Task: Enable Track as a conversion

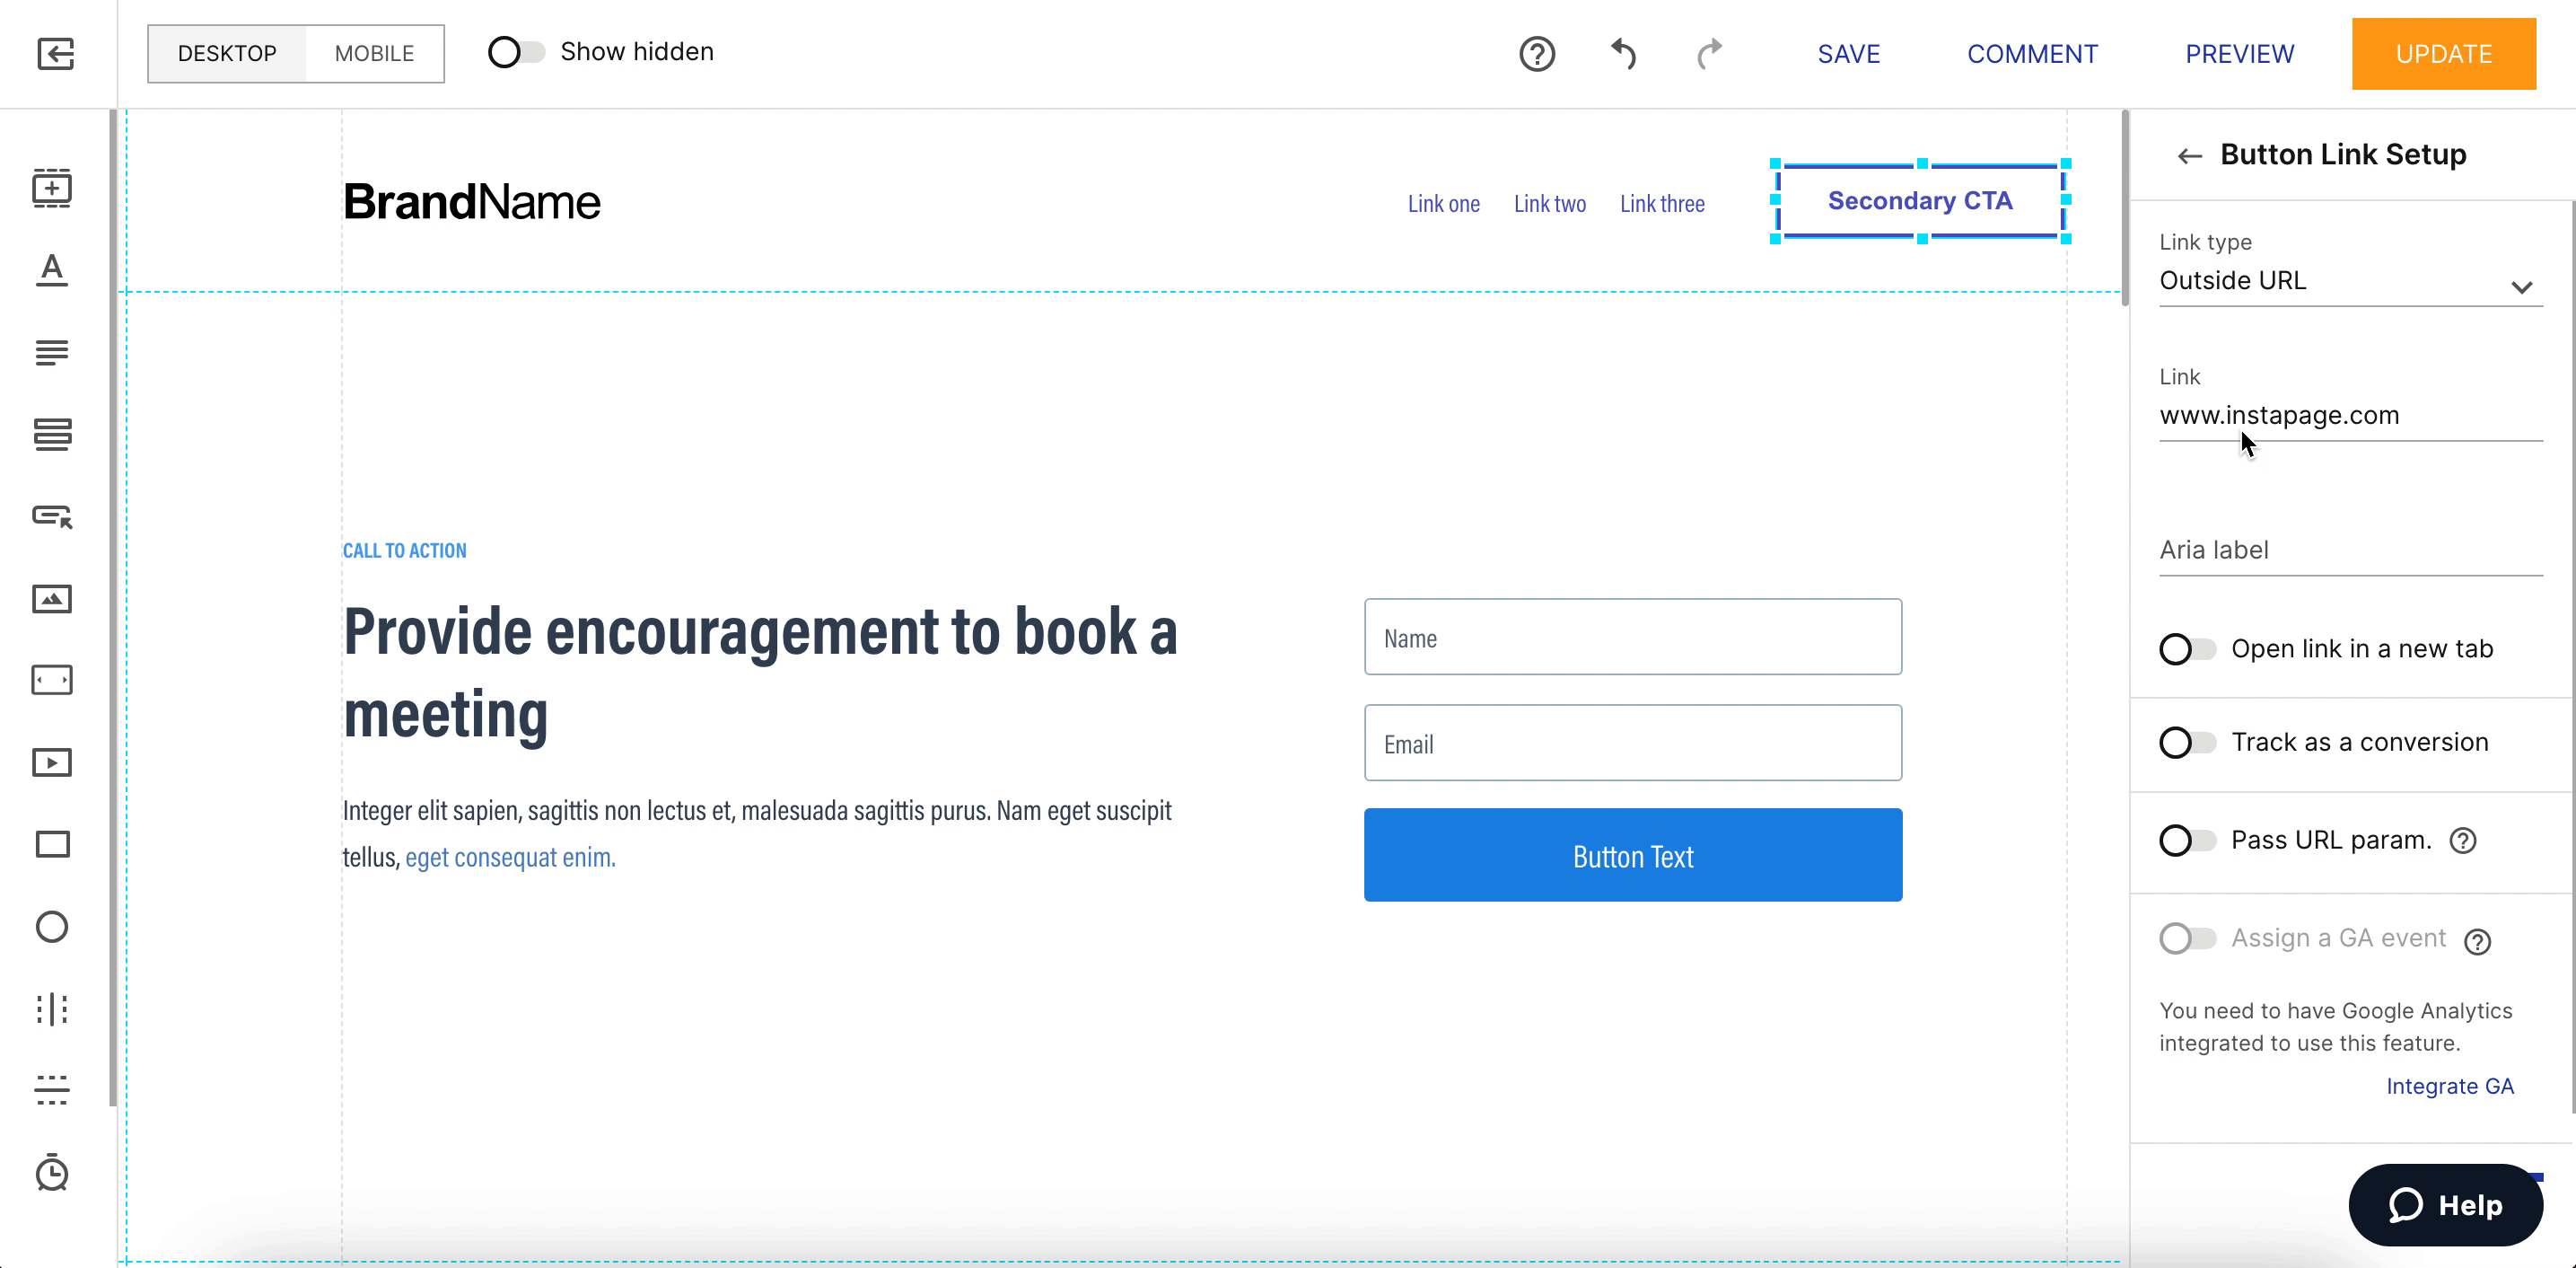Action: 2187,743
